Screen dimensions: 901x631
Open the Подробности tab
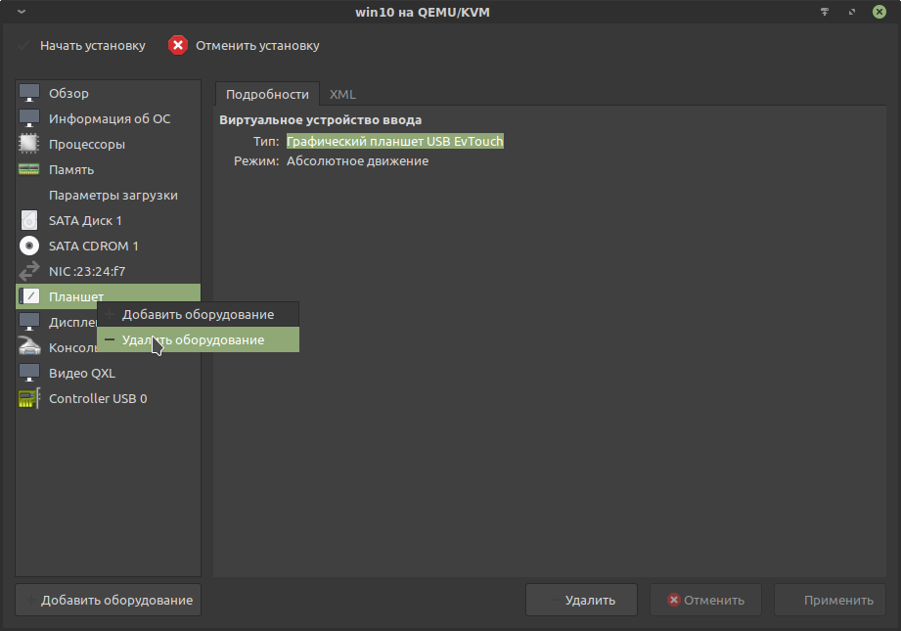[267, 94]
